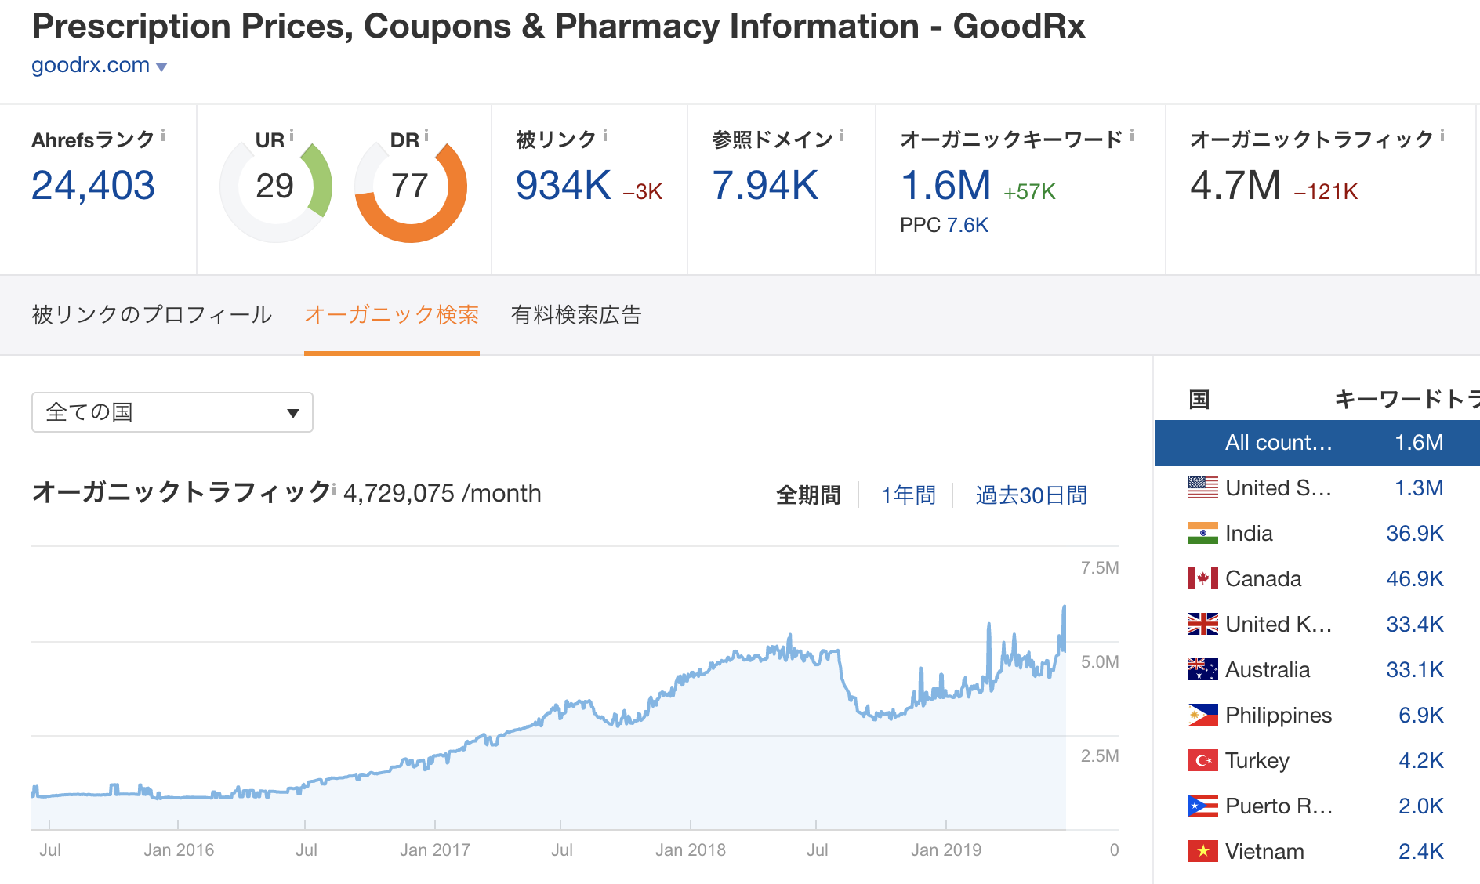
Task: Click the info icon beside Ahrefsランク
Action: click(163, 136)
